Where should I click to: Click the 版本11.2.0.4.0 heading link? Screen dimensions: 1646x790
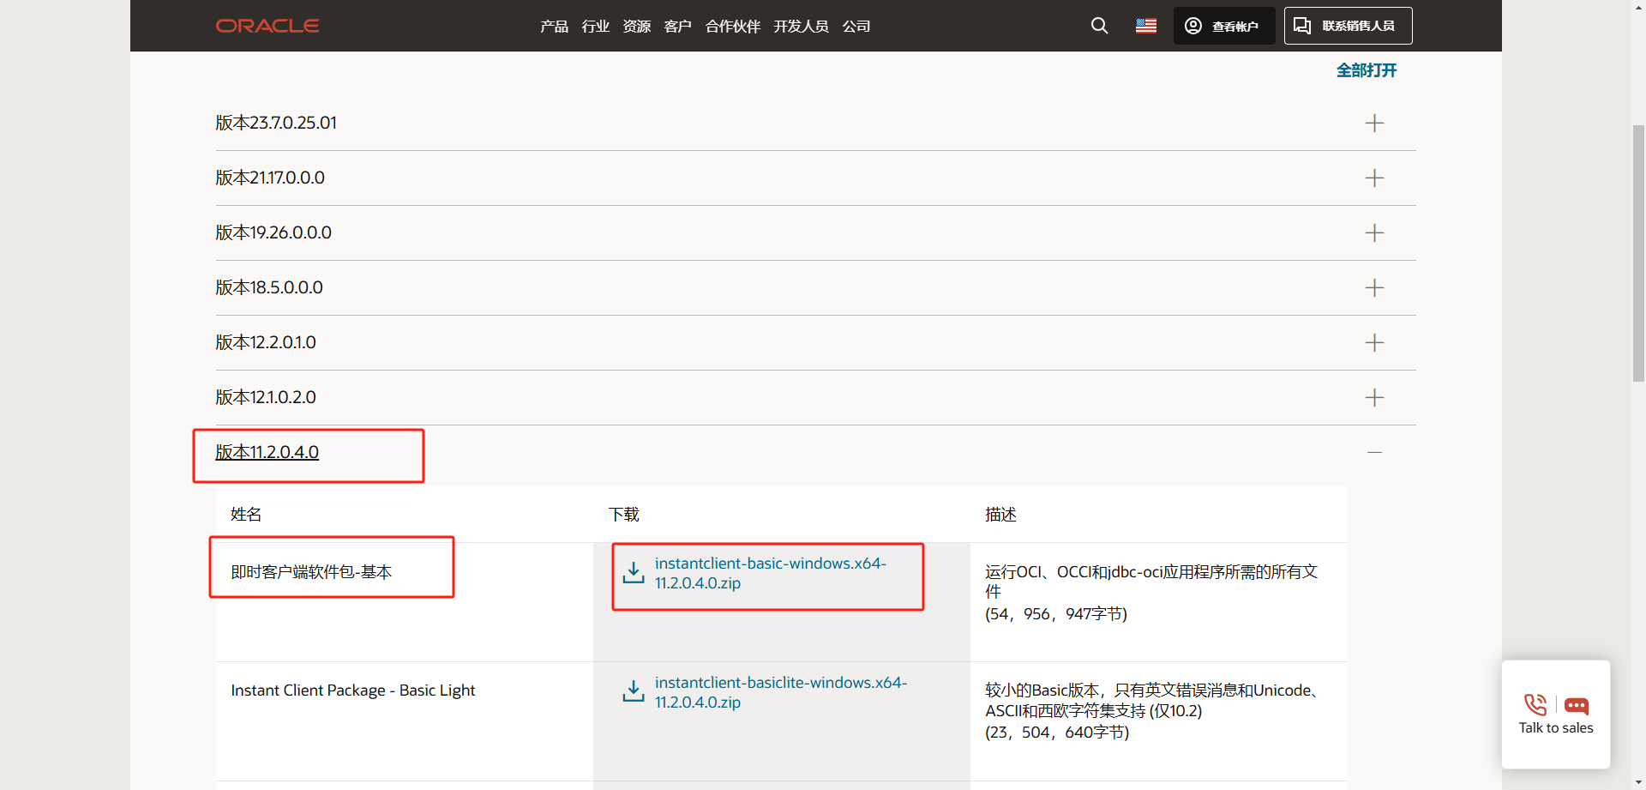click(x=267, y=451)
